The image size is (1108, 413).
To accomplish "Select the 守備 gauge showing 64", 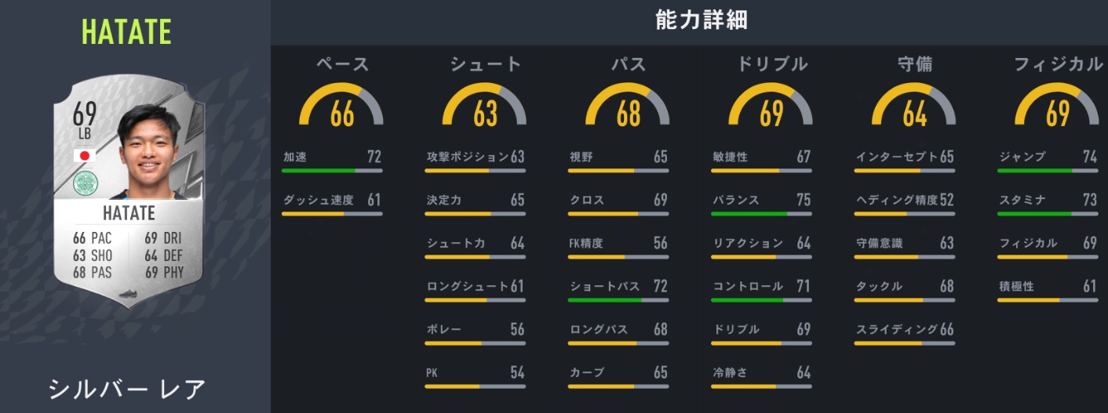I will (x=914, y=107).
